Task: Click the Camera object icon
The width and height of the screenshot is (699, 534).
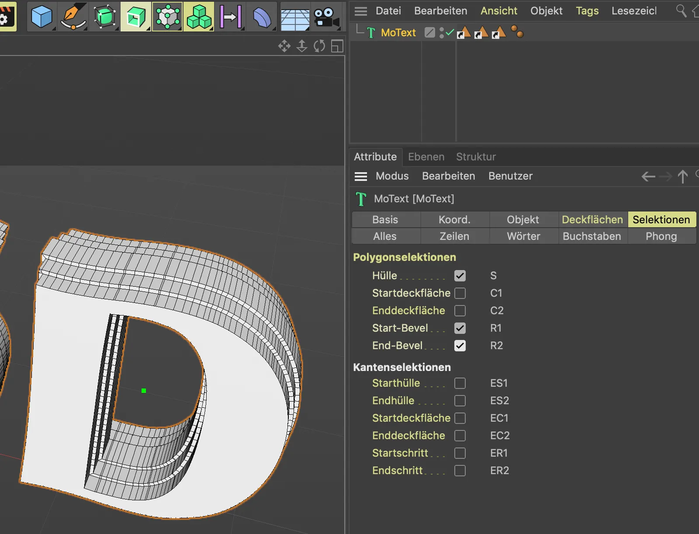Action: pos(326,17)
